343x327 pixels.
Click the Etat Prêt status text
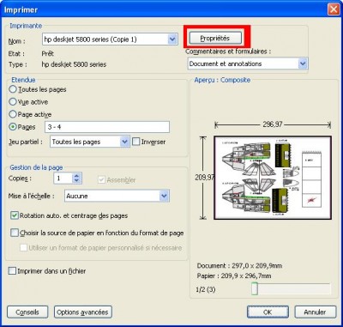coord(48,54)
